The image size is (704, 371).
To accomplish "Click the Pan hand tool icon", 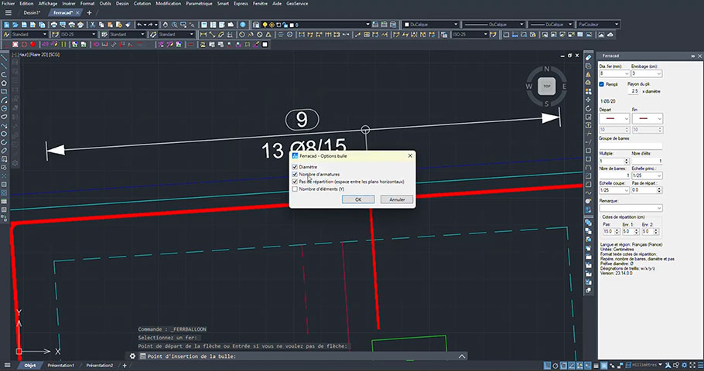I will (166, 25).
